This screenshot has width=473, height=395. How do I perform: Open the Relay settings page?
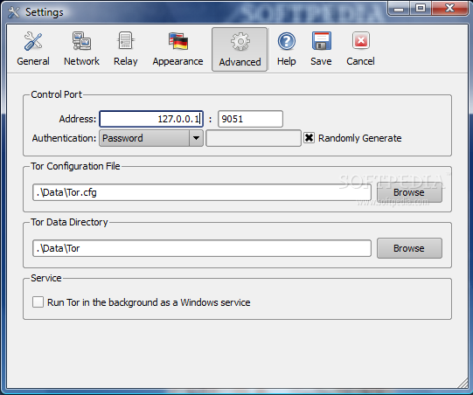click(x=126, y=49)
